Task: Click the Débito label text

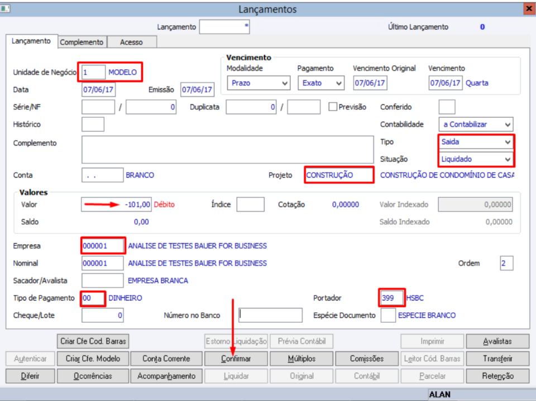Action: coord(164,204)
